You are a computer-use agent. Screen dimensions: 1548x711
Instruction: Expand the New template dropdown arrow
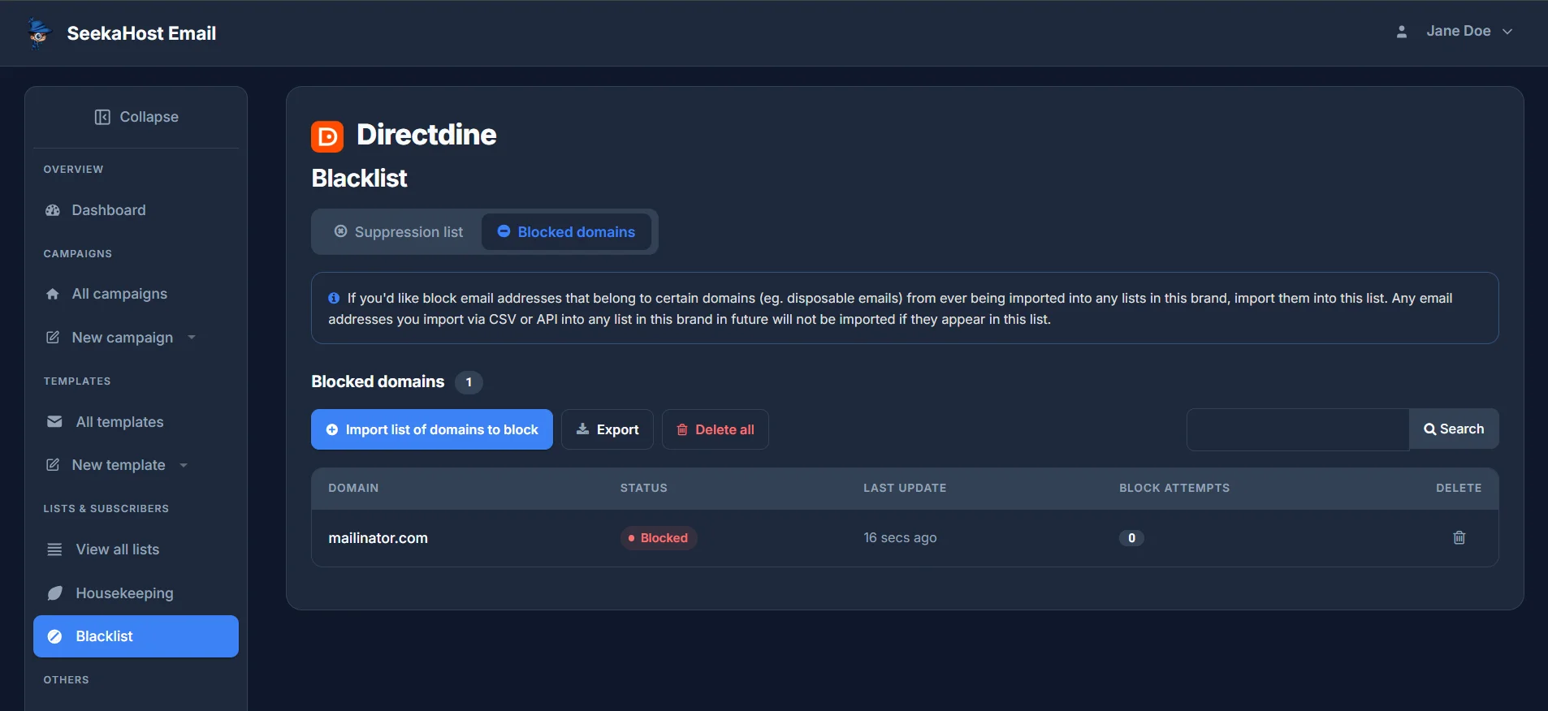184,465
